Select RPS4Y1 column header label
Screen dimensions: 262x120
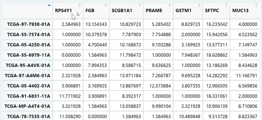click(63, 11)
